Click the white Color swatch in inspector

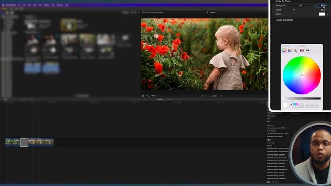coord(322,14)
